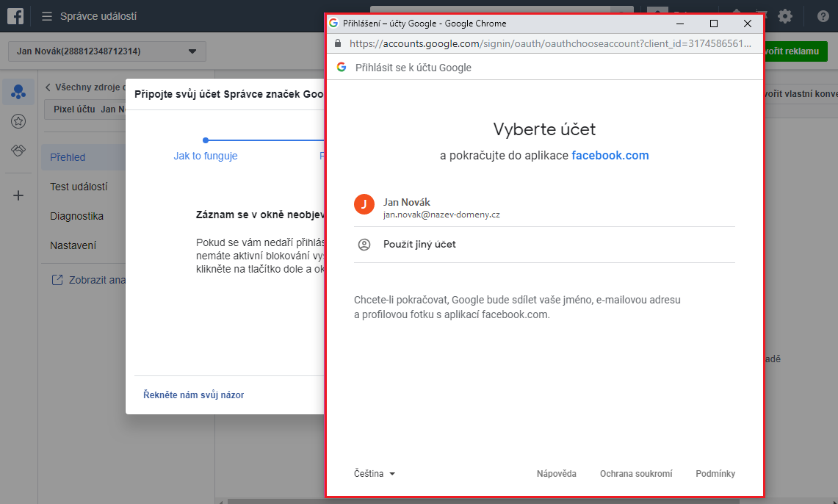Open the Čeština language dropdown
This screenshot has height=504, width=838.
374,474
